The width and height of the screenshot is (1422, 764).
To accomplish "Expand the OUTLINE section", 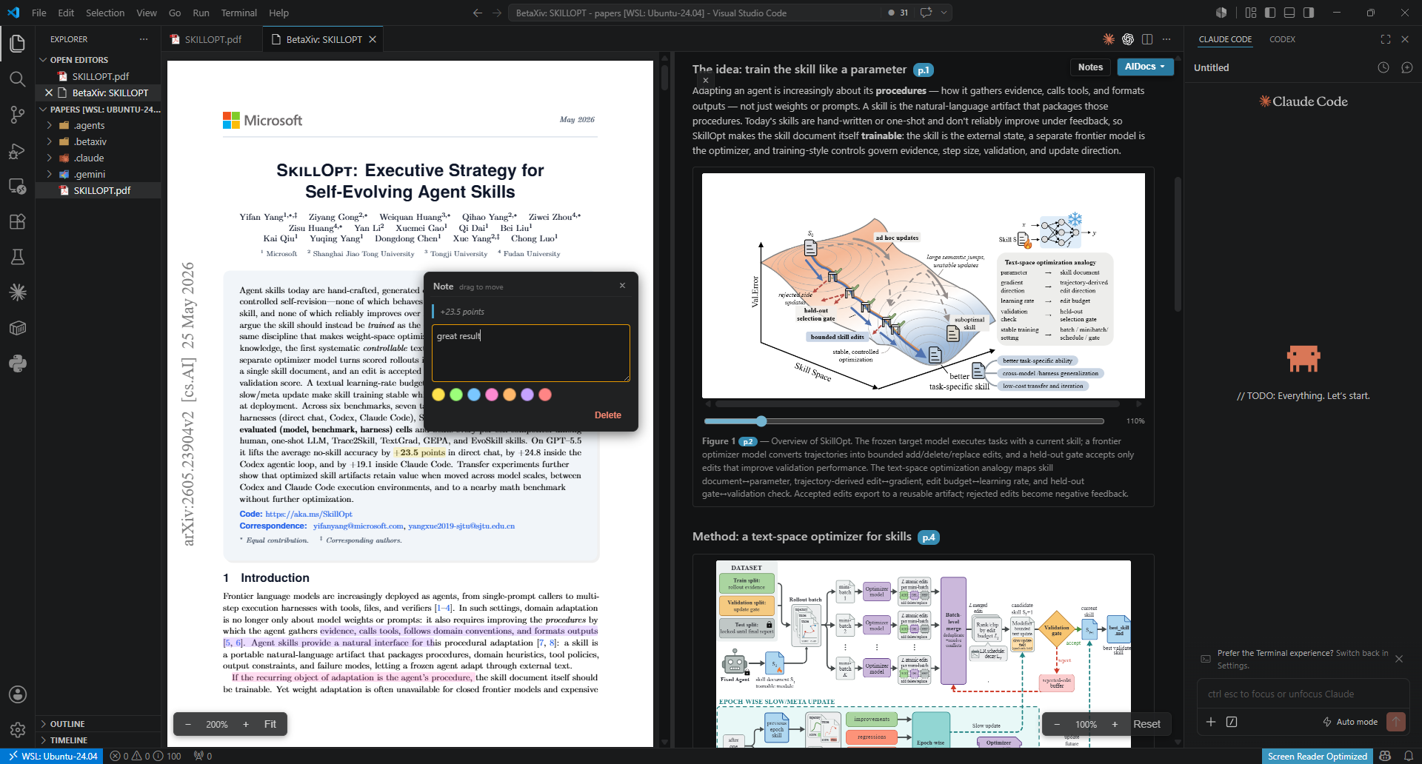I will click(67, 724).
